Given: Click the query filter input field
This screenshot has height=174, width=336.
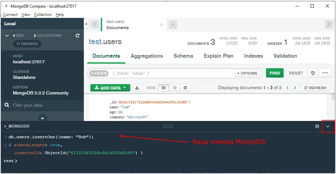Looking at the screenshot, I should pyautogui.click(x=171, y=73).
